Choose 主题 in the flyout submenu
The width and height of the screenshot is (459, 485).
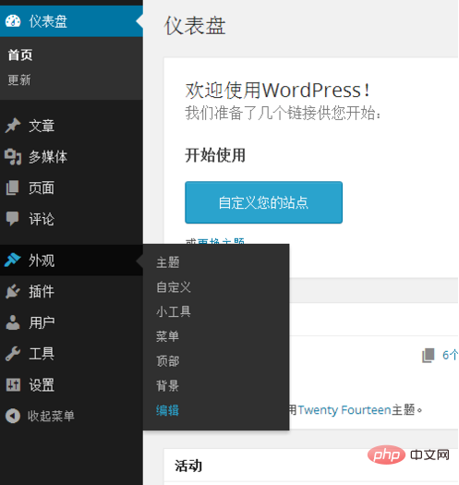click(168, 262)
